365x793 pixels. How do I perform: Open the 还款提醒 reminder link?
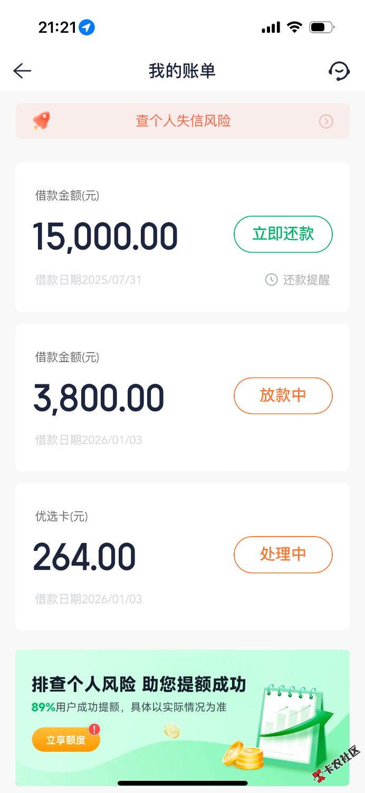306,280
